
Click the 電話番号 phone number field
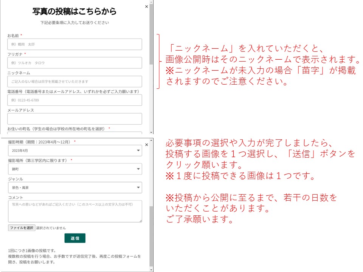(74, 100)
